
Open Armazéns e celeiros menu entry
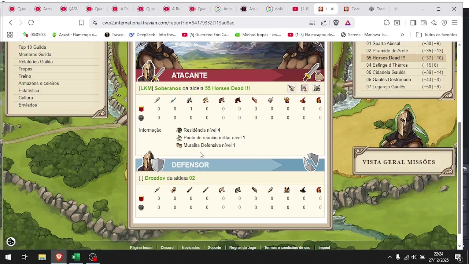38,83
